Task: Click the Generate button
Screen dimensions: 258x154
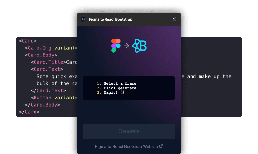Action: (129, 131)
